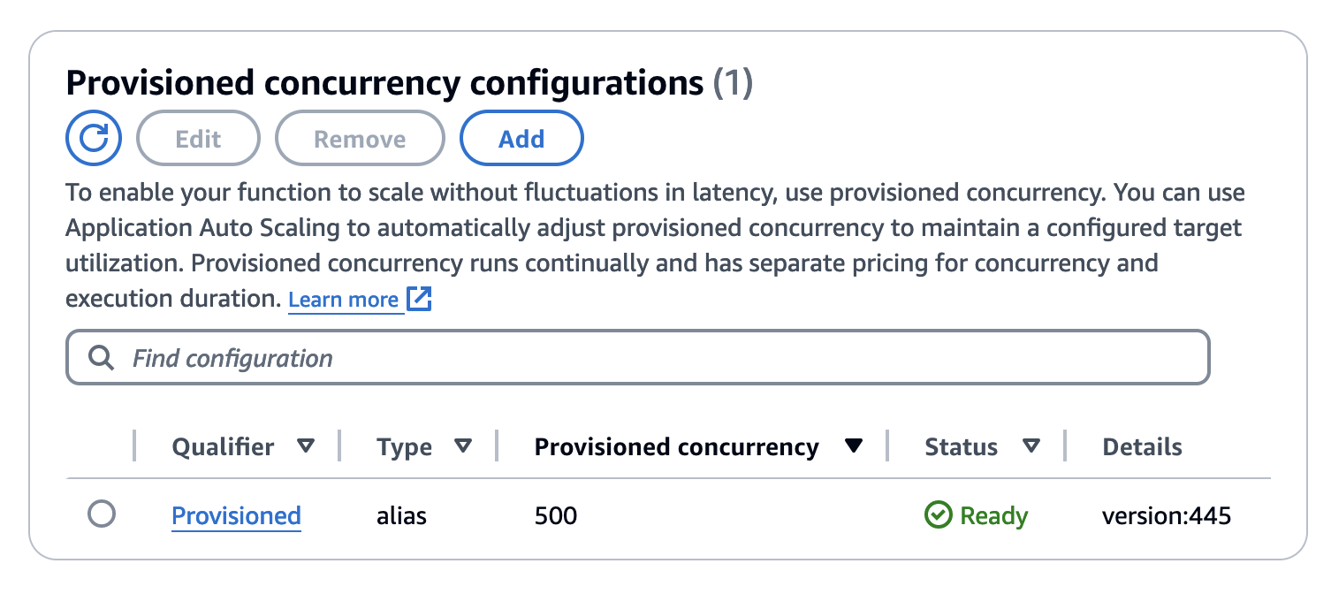Viewport: 1331px width, 594px height.
Task: Sort by Qualifier using its arrow
Action: (306, 446)
